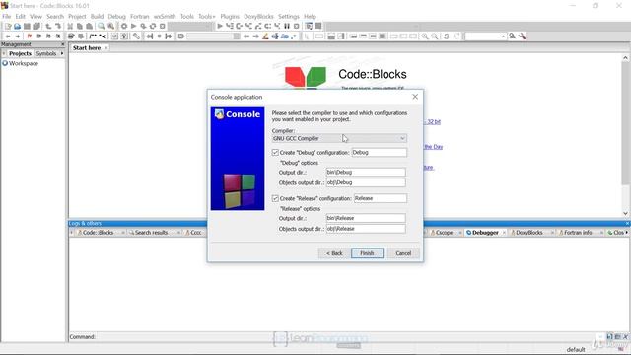The width and height of the screenshot is (631, 355).
Task: Click the Release Objects output dir field
Action: tap(366, 229)
